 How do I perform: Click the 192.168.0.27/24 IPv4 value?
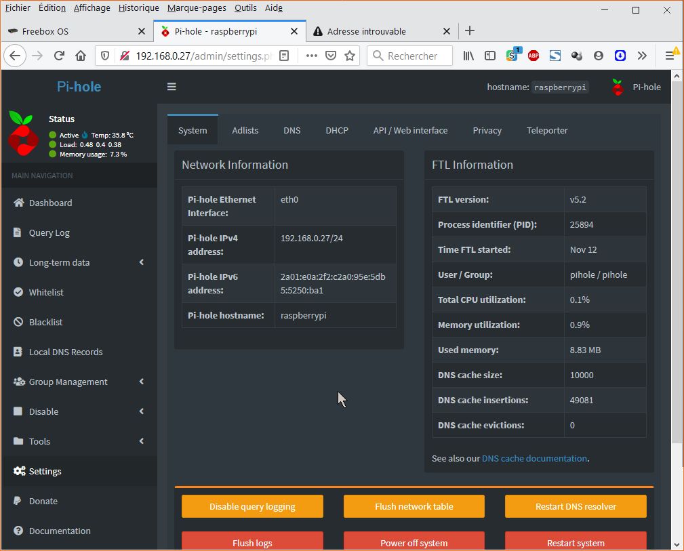point(311,238)
